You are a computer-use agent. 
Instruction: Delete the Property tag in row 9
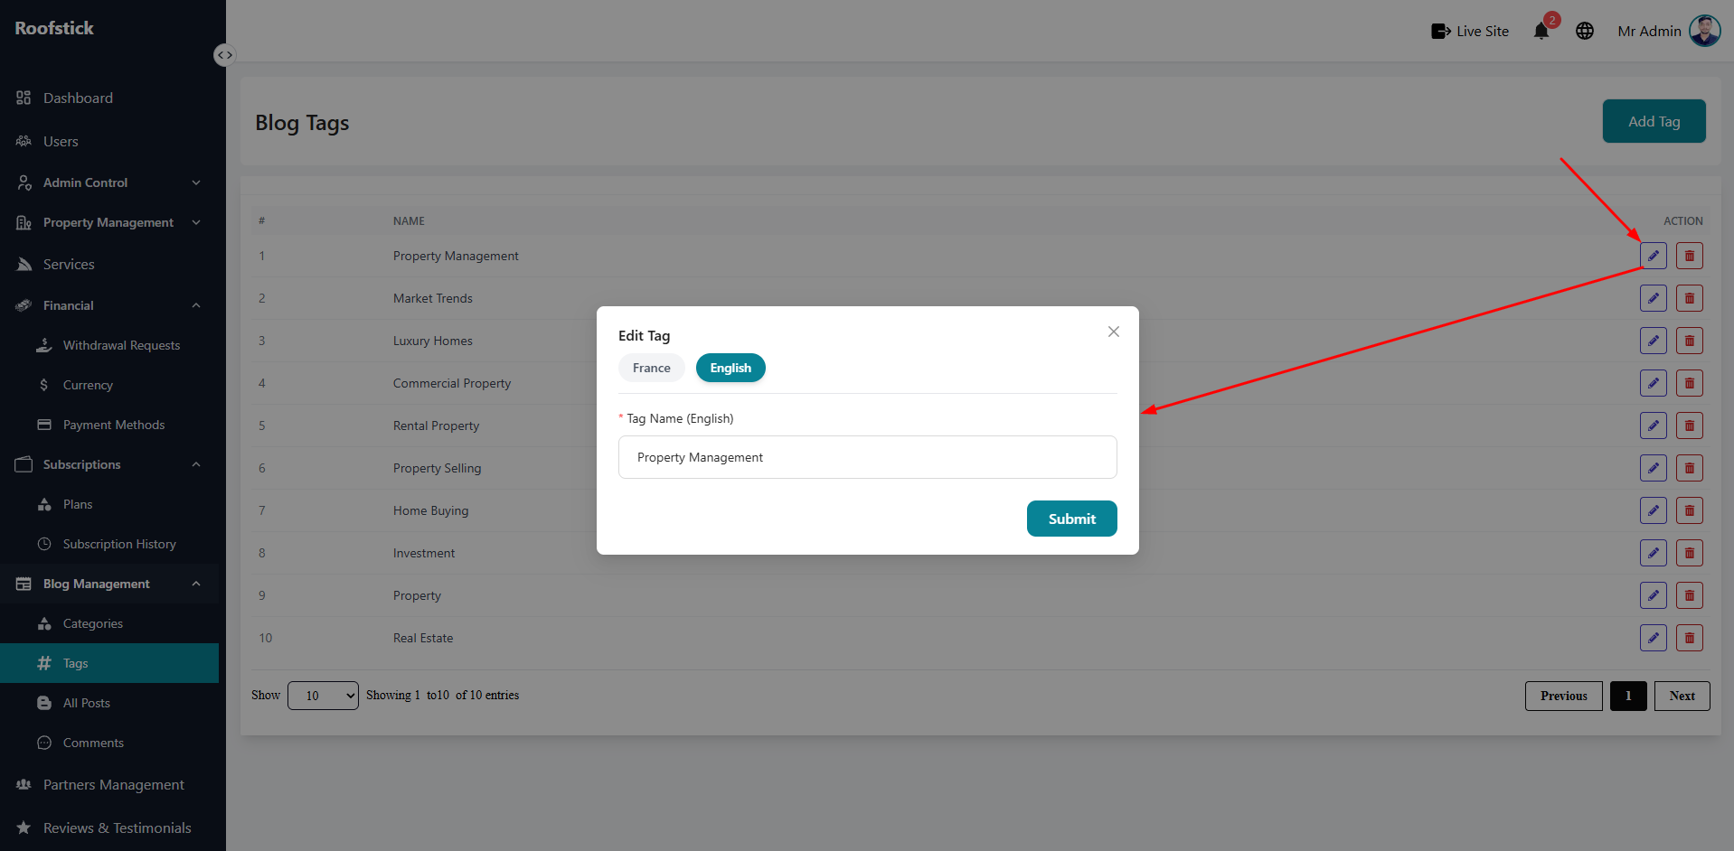1689,595
